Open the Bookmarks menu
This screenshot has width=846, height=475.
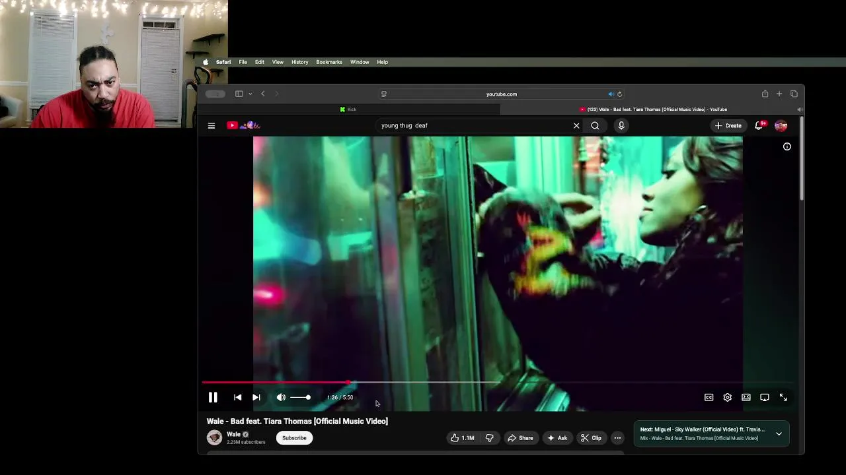(x=329, y=62)
